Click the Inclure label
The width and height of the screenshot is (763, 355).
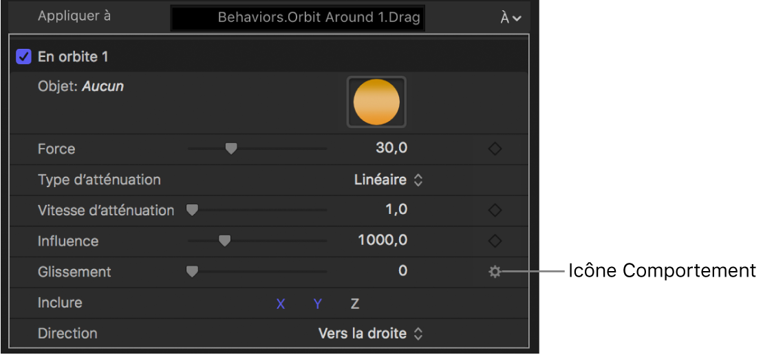tap(60, 303)
